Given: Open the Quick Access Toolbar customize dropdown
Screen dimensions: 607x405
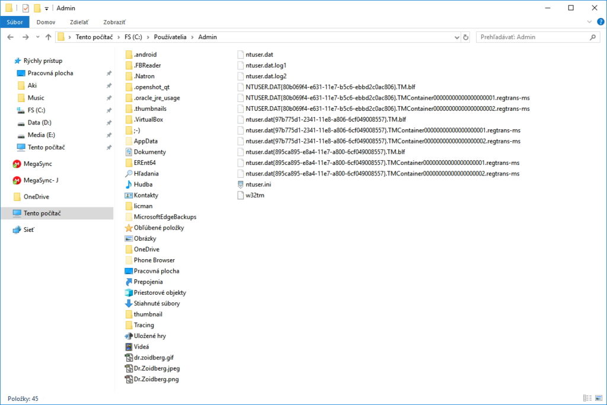Looking at the screenshot, I should [47, 8].
